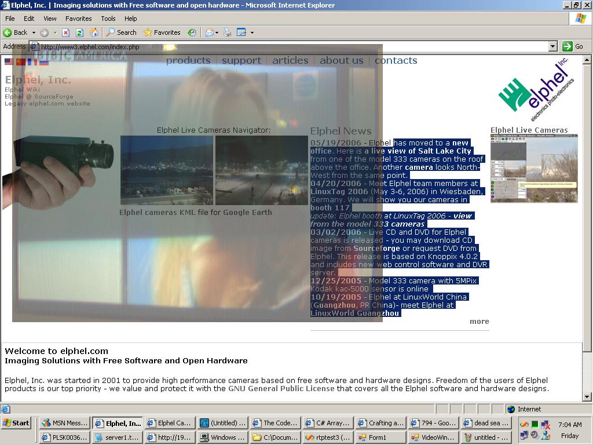Select the Russian flag language icon
Image resolution: width=593 pixels, height=445 pixels.
point(44,61)
